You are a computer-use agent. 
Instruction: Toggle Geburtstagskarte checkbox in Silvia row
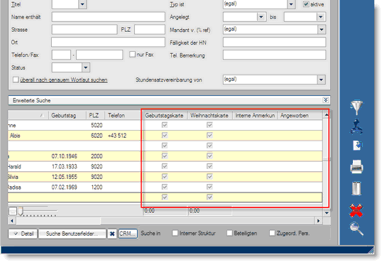click(x=165, y=177)
